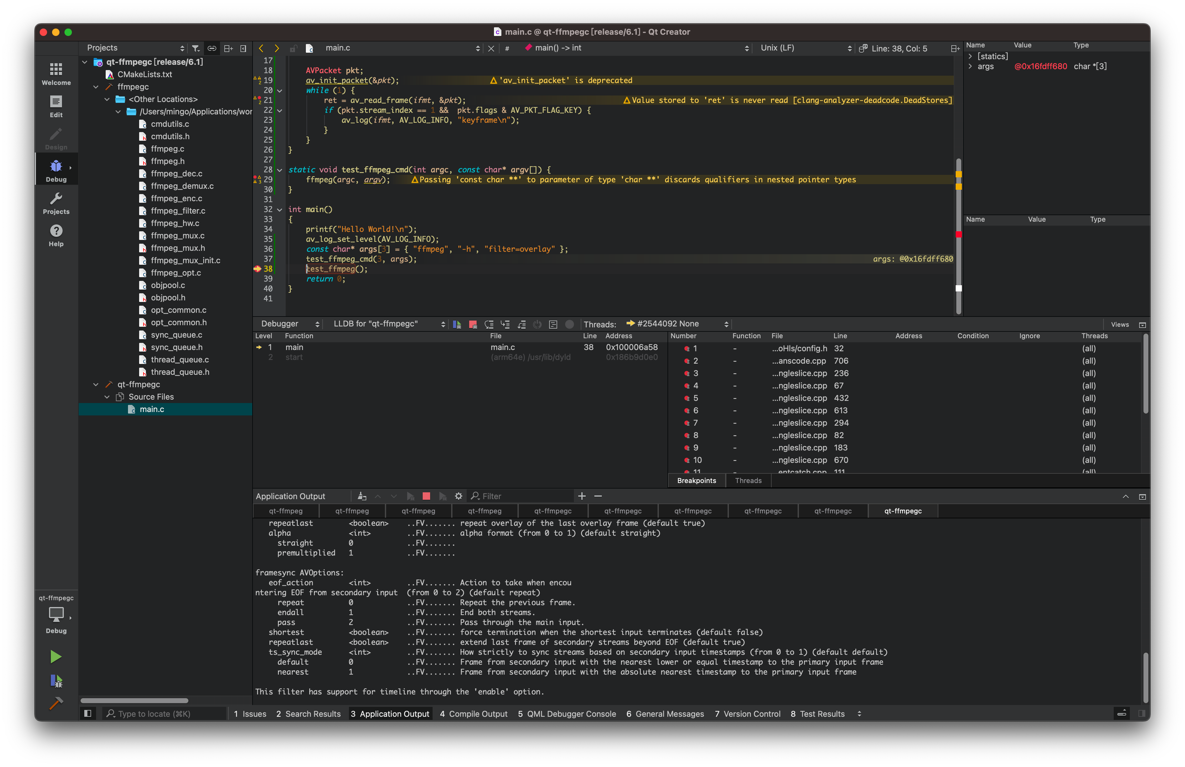Click the green Run button
Viewport: 1185px width, 767px height.
point(56,656)
